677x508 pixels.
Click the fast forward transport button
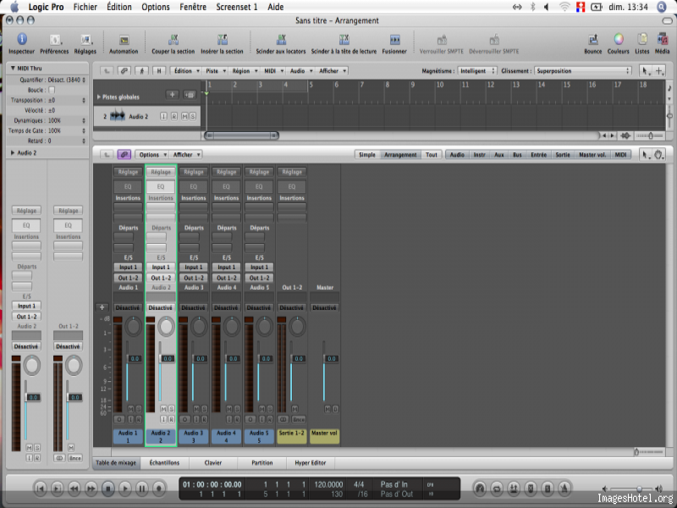pyautogui.click(x=91, y=489)
